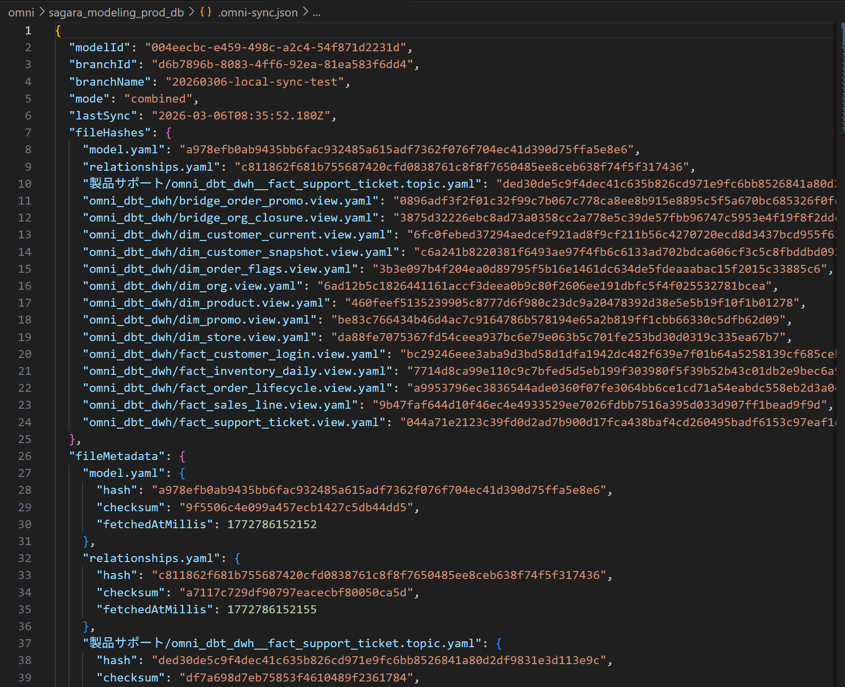Click the hash value for dim_product.view.yaml
845x687 pixels.
pyautogui.click(x=573, y=303)
